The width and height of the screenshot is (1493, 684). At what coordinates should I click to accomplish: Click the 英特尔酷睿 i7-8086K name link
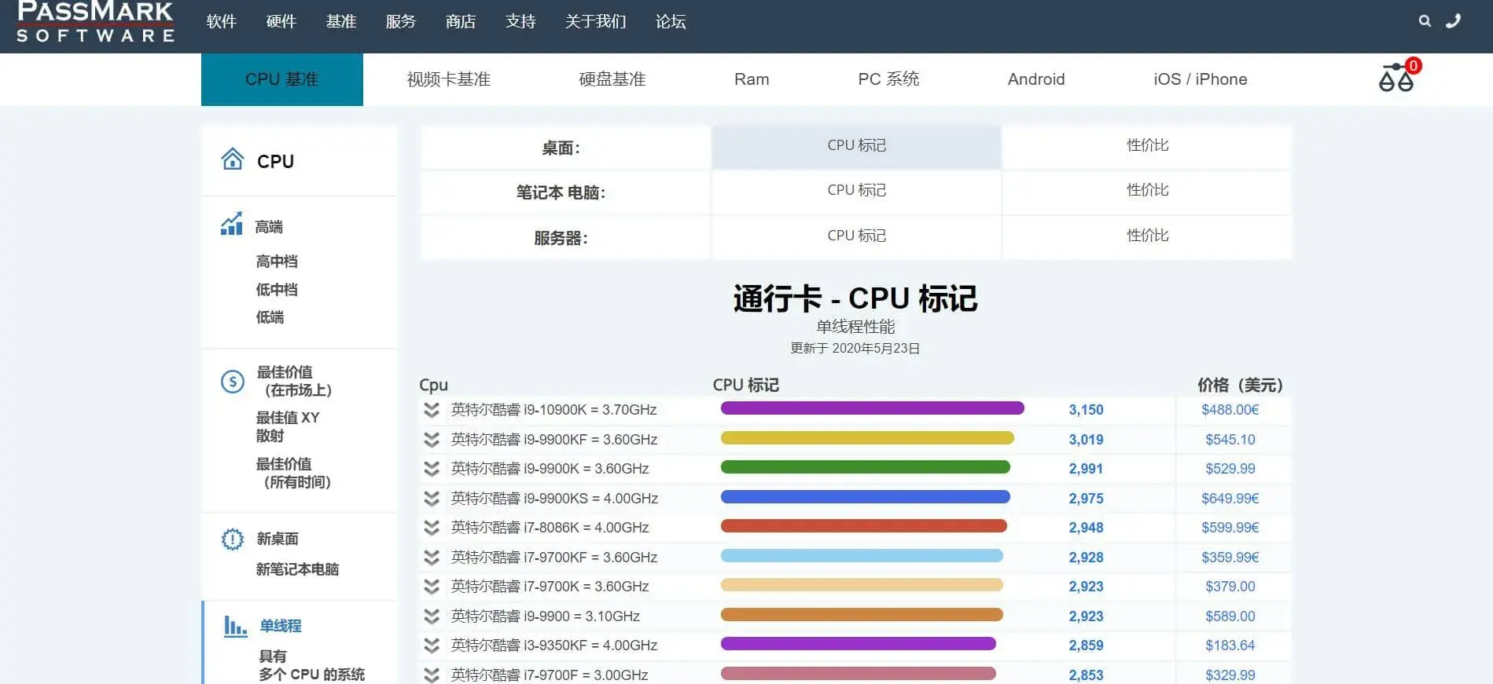click(550, 528)
